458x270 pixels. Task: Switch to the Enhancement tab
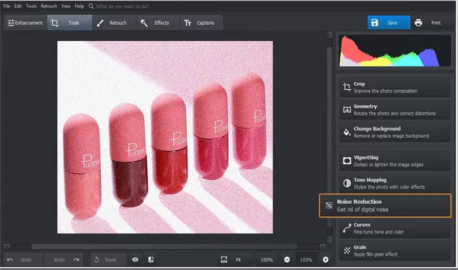pyautogui.click(x=25, y=23)
